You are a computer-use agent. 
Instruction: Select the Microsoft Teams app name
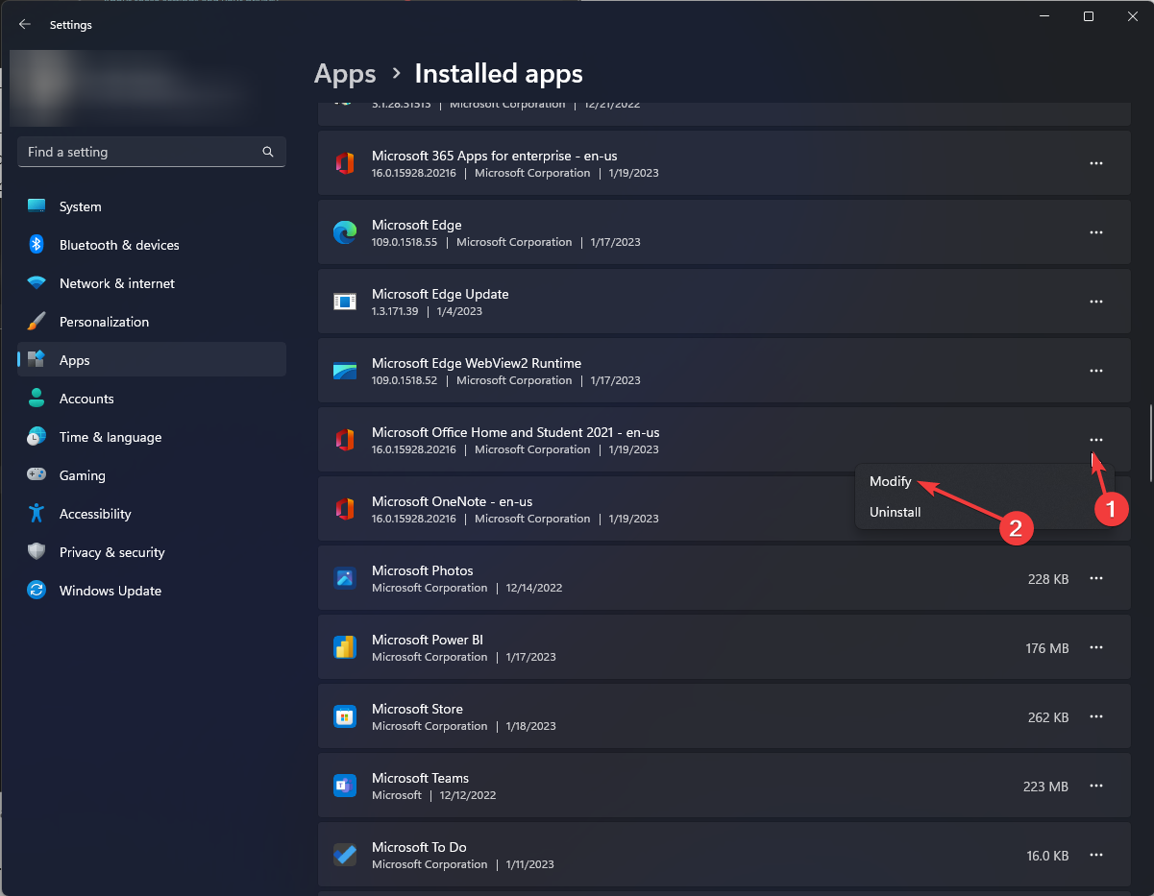click(420, 778)
